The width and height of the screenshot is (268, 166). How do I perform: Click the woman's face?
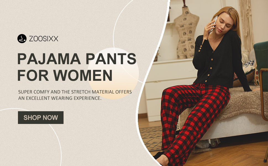[223, 24]
